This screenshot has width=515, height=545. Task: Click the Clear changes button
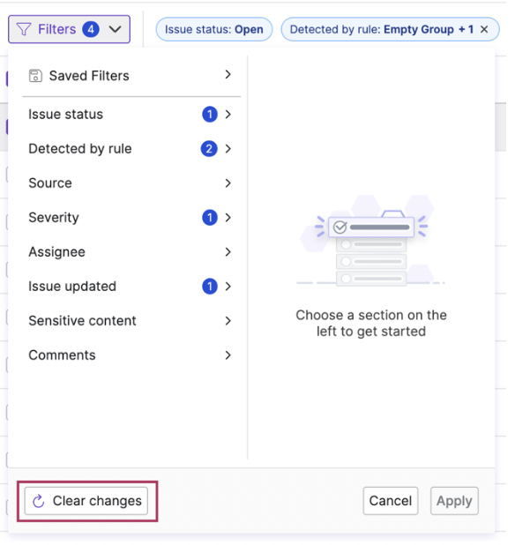point(86,501)
